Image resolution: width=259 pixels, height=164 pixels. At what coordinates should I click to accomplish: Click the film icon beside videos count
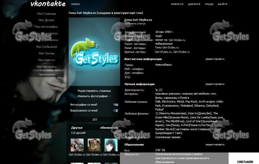coord(117,111)
